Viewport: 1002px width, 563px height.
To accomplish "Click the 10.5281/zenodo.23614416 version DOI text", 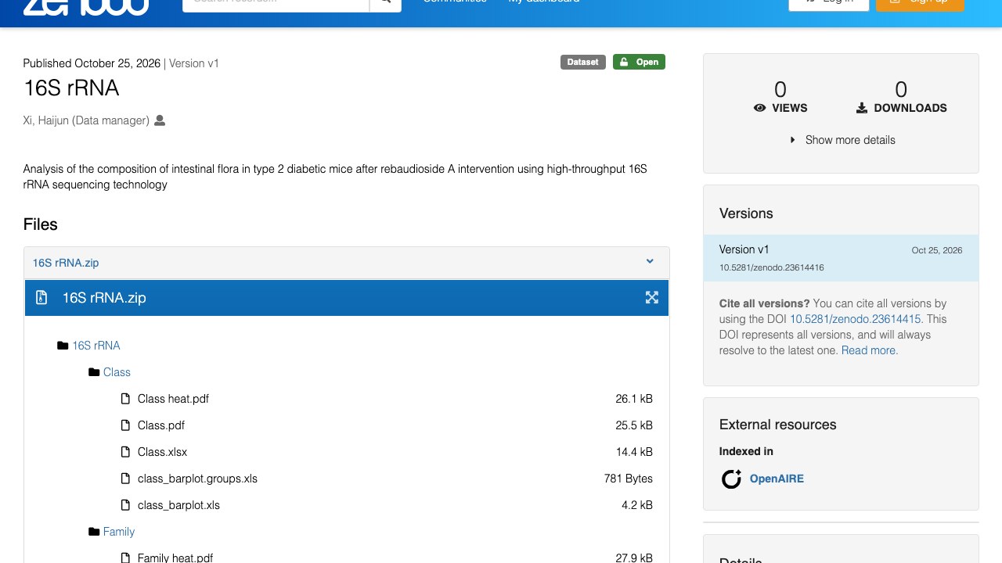I will [772, 267].
